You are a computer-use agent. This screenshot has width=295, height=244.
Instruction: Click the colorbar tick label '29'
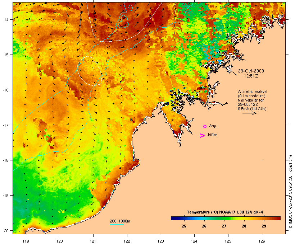pos(264,226)
